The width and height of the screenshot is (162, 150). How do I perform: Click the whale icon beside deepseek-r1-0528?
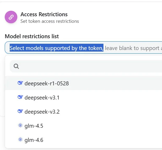pyautogui.click(x=20, y=83)
